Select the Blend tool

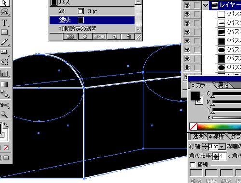[4, 94]
